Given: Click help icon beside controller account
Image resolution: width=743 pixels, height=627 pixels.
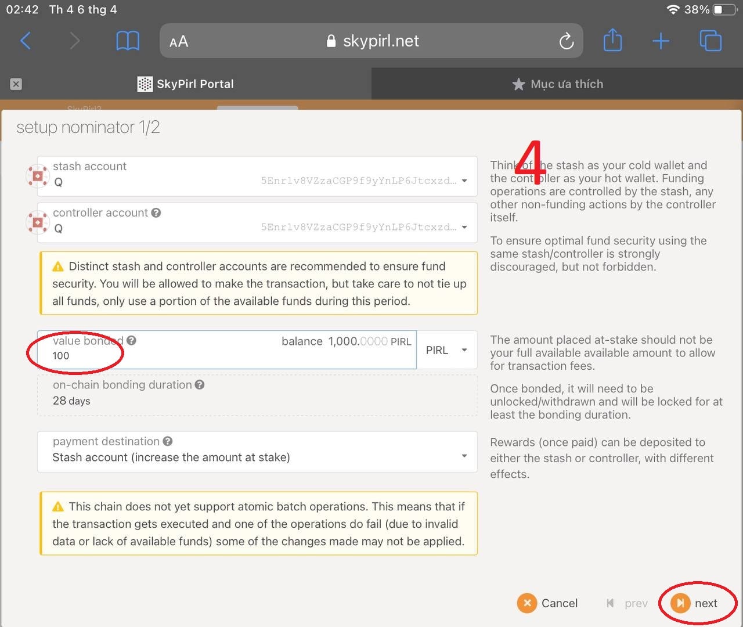Looking at the screenshot, I should click(x=156, y=213).
